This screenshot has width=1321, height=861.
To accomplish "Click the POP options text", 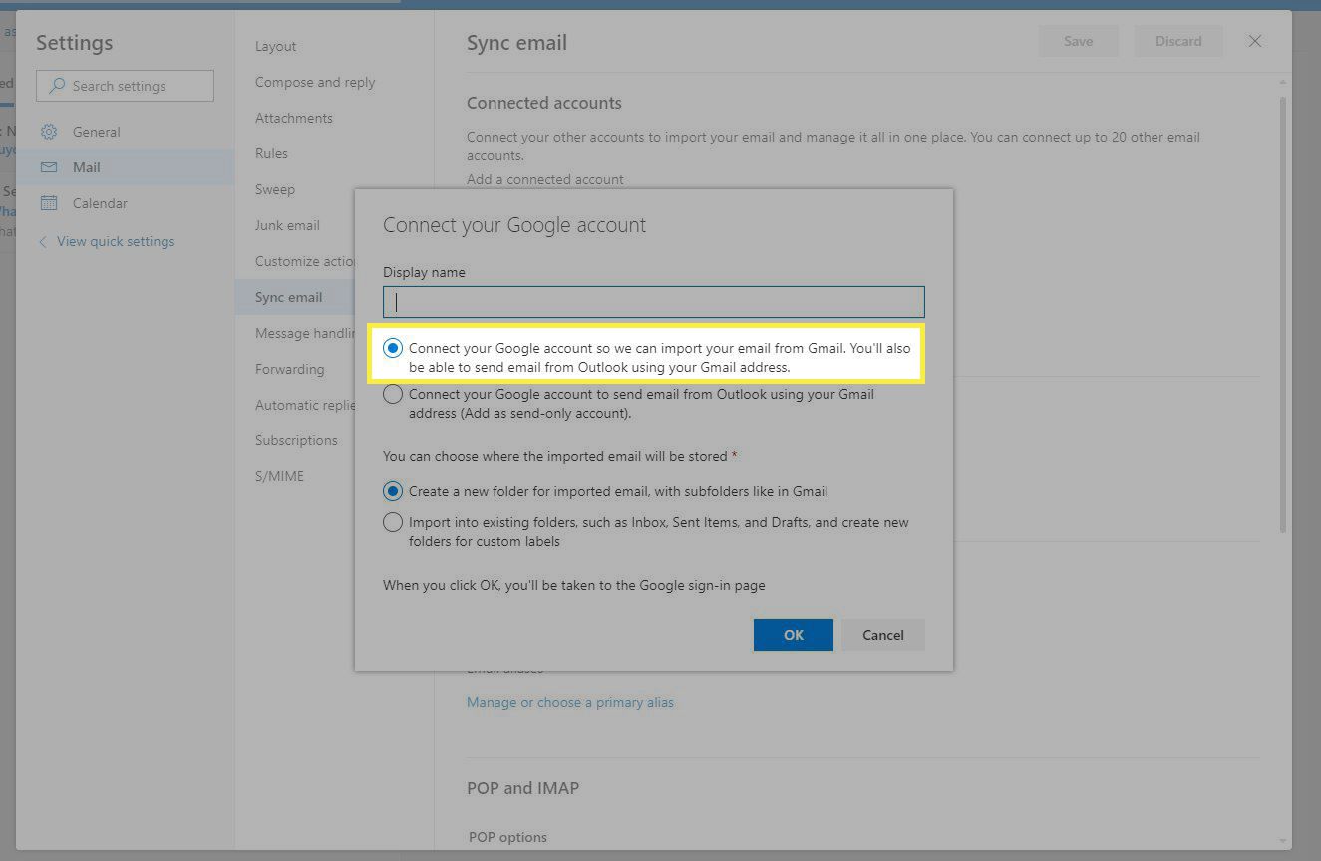I will tap(507, 837).
